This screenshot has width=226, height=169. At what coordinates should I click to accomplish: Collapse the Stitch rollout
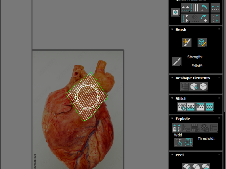(172, 98)
